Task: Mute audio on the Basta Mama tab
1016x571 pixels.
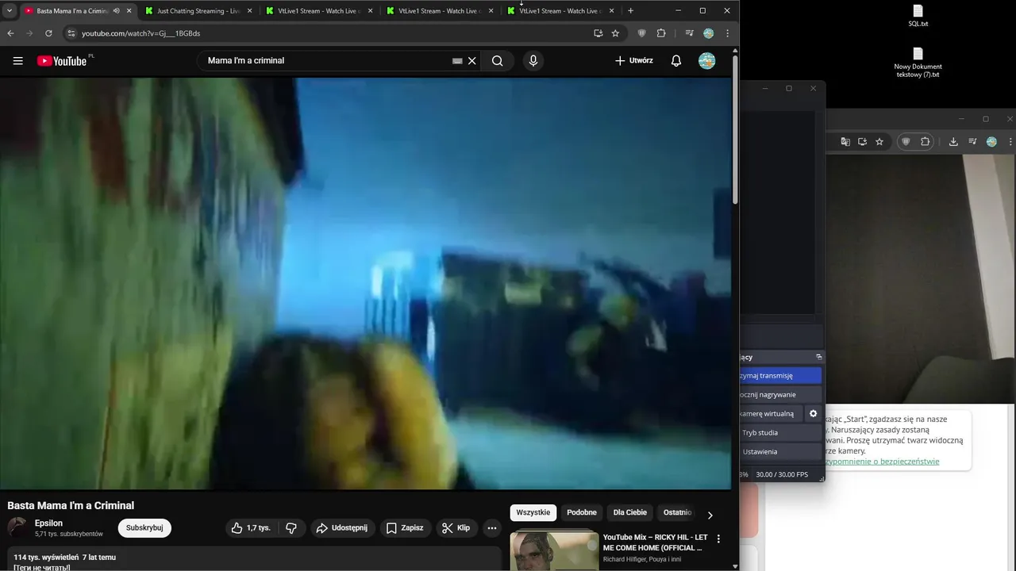Action: tap(117, 11)
